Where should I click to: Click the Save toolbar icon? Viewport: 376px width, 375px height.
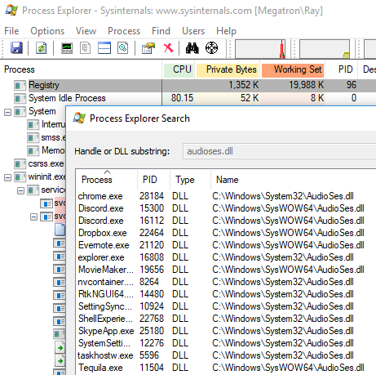16,48
